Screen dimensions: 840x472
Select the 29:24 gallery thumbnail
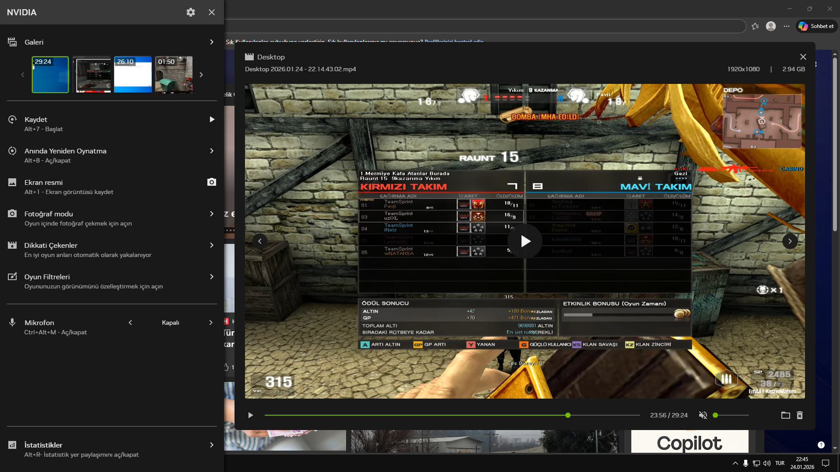tap(50, 75)
